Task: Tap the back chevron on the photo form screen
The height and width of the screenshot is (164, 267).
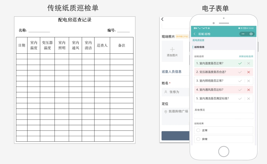Action: click(x=162, y=19)
